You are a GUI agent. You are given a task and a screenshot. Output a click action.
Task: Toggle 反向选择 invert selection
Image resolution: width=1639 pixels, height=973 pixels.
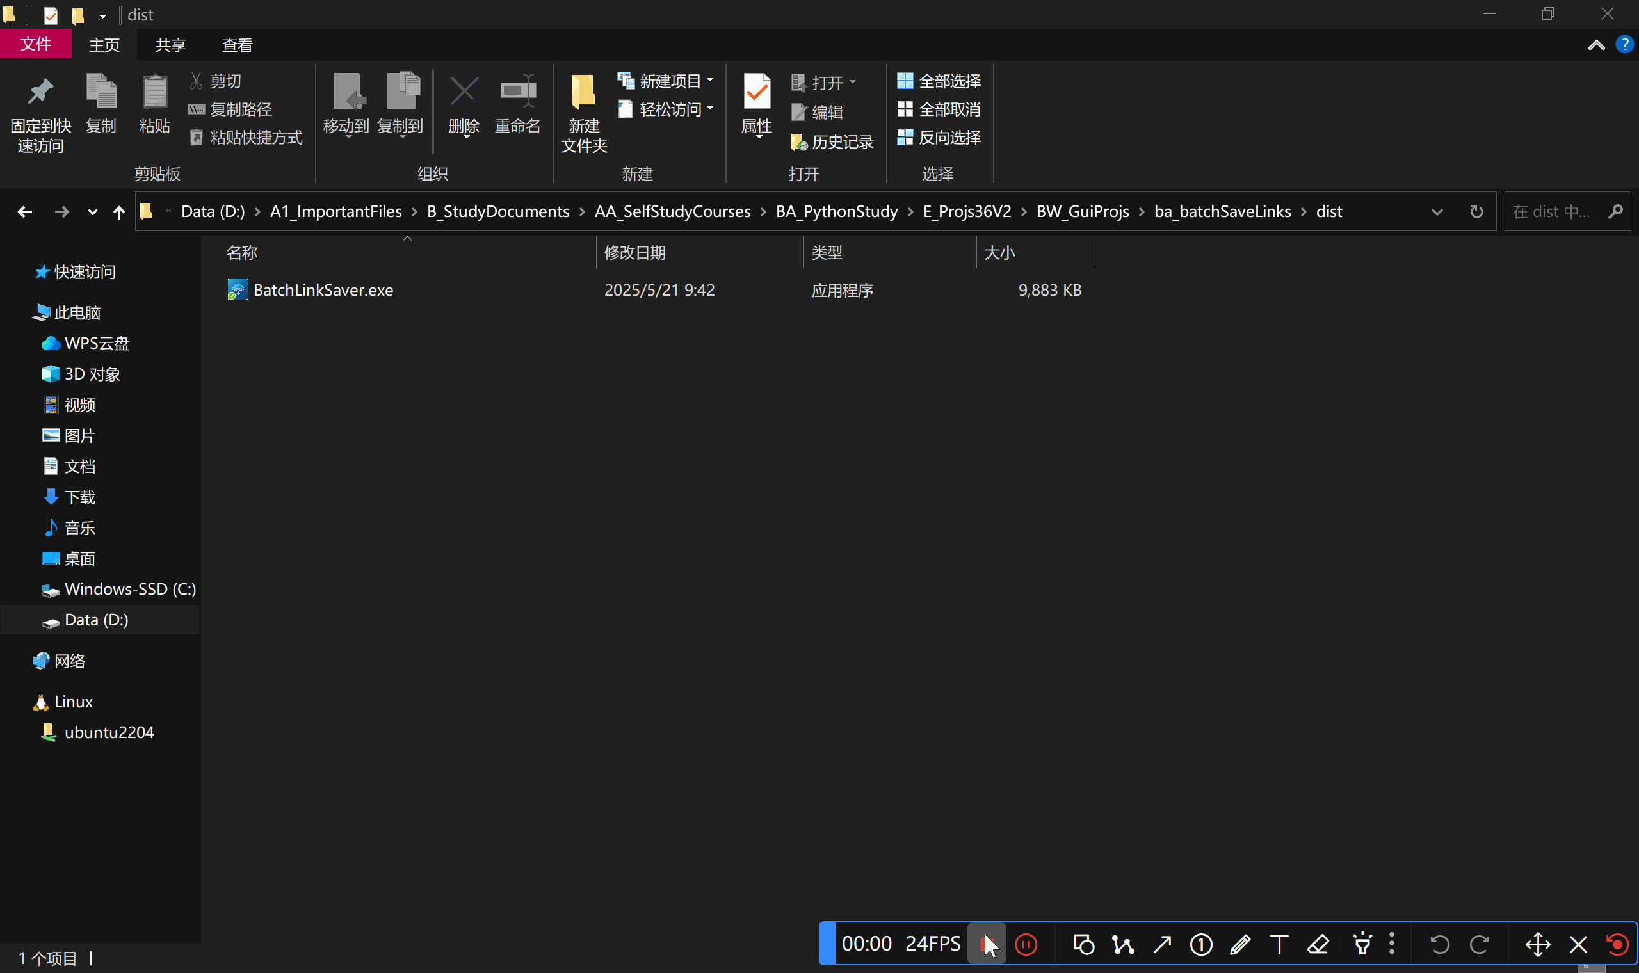point(939,137)
